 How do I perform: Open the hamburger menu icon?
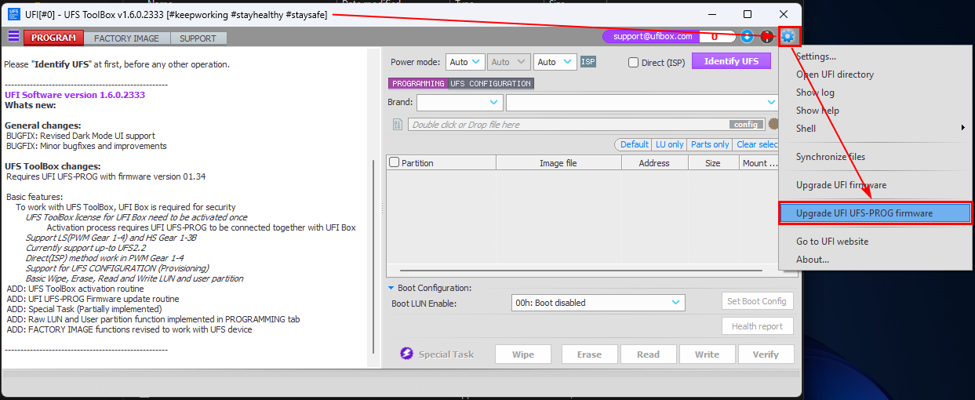(x=13, y=36)
